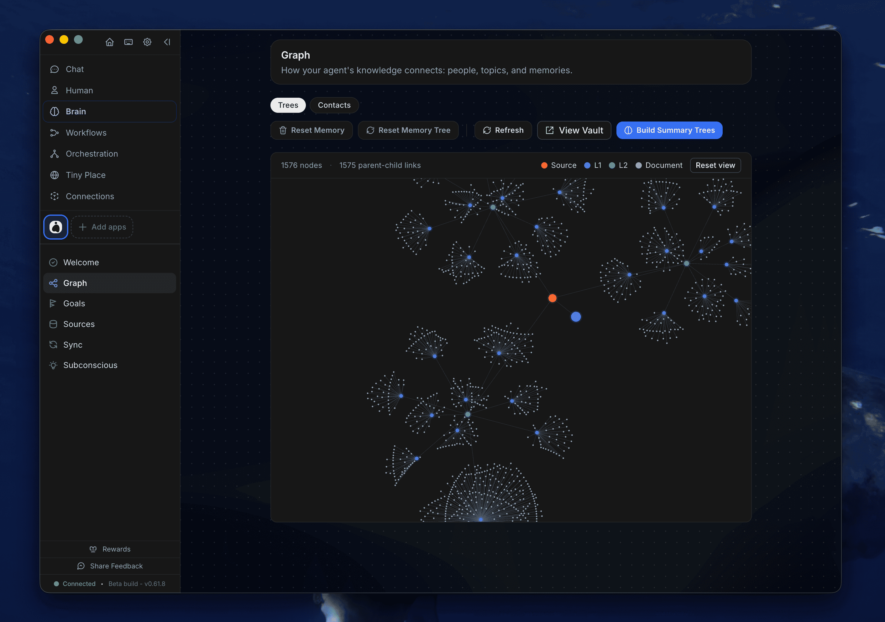The height and width of the screenshot is (622, 885).
Task: Click the Subconscious lightbulb icon
Action: coord(53,365)
